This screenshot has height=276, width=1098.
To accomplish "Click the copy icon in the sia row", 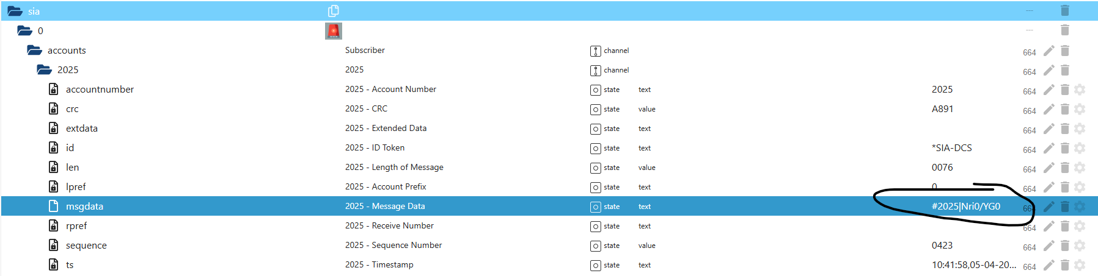I will 333,11.
